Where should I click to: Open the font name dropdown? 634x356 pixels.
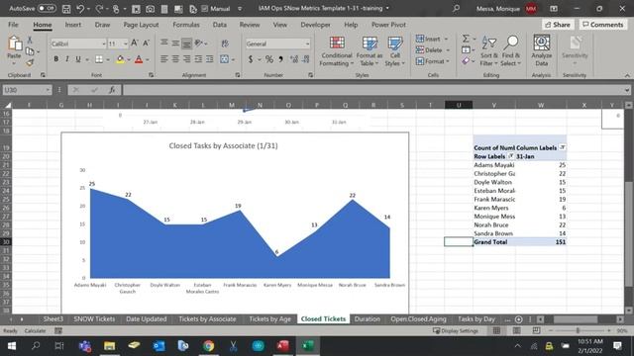(103, 44)
